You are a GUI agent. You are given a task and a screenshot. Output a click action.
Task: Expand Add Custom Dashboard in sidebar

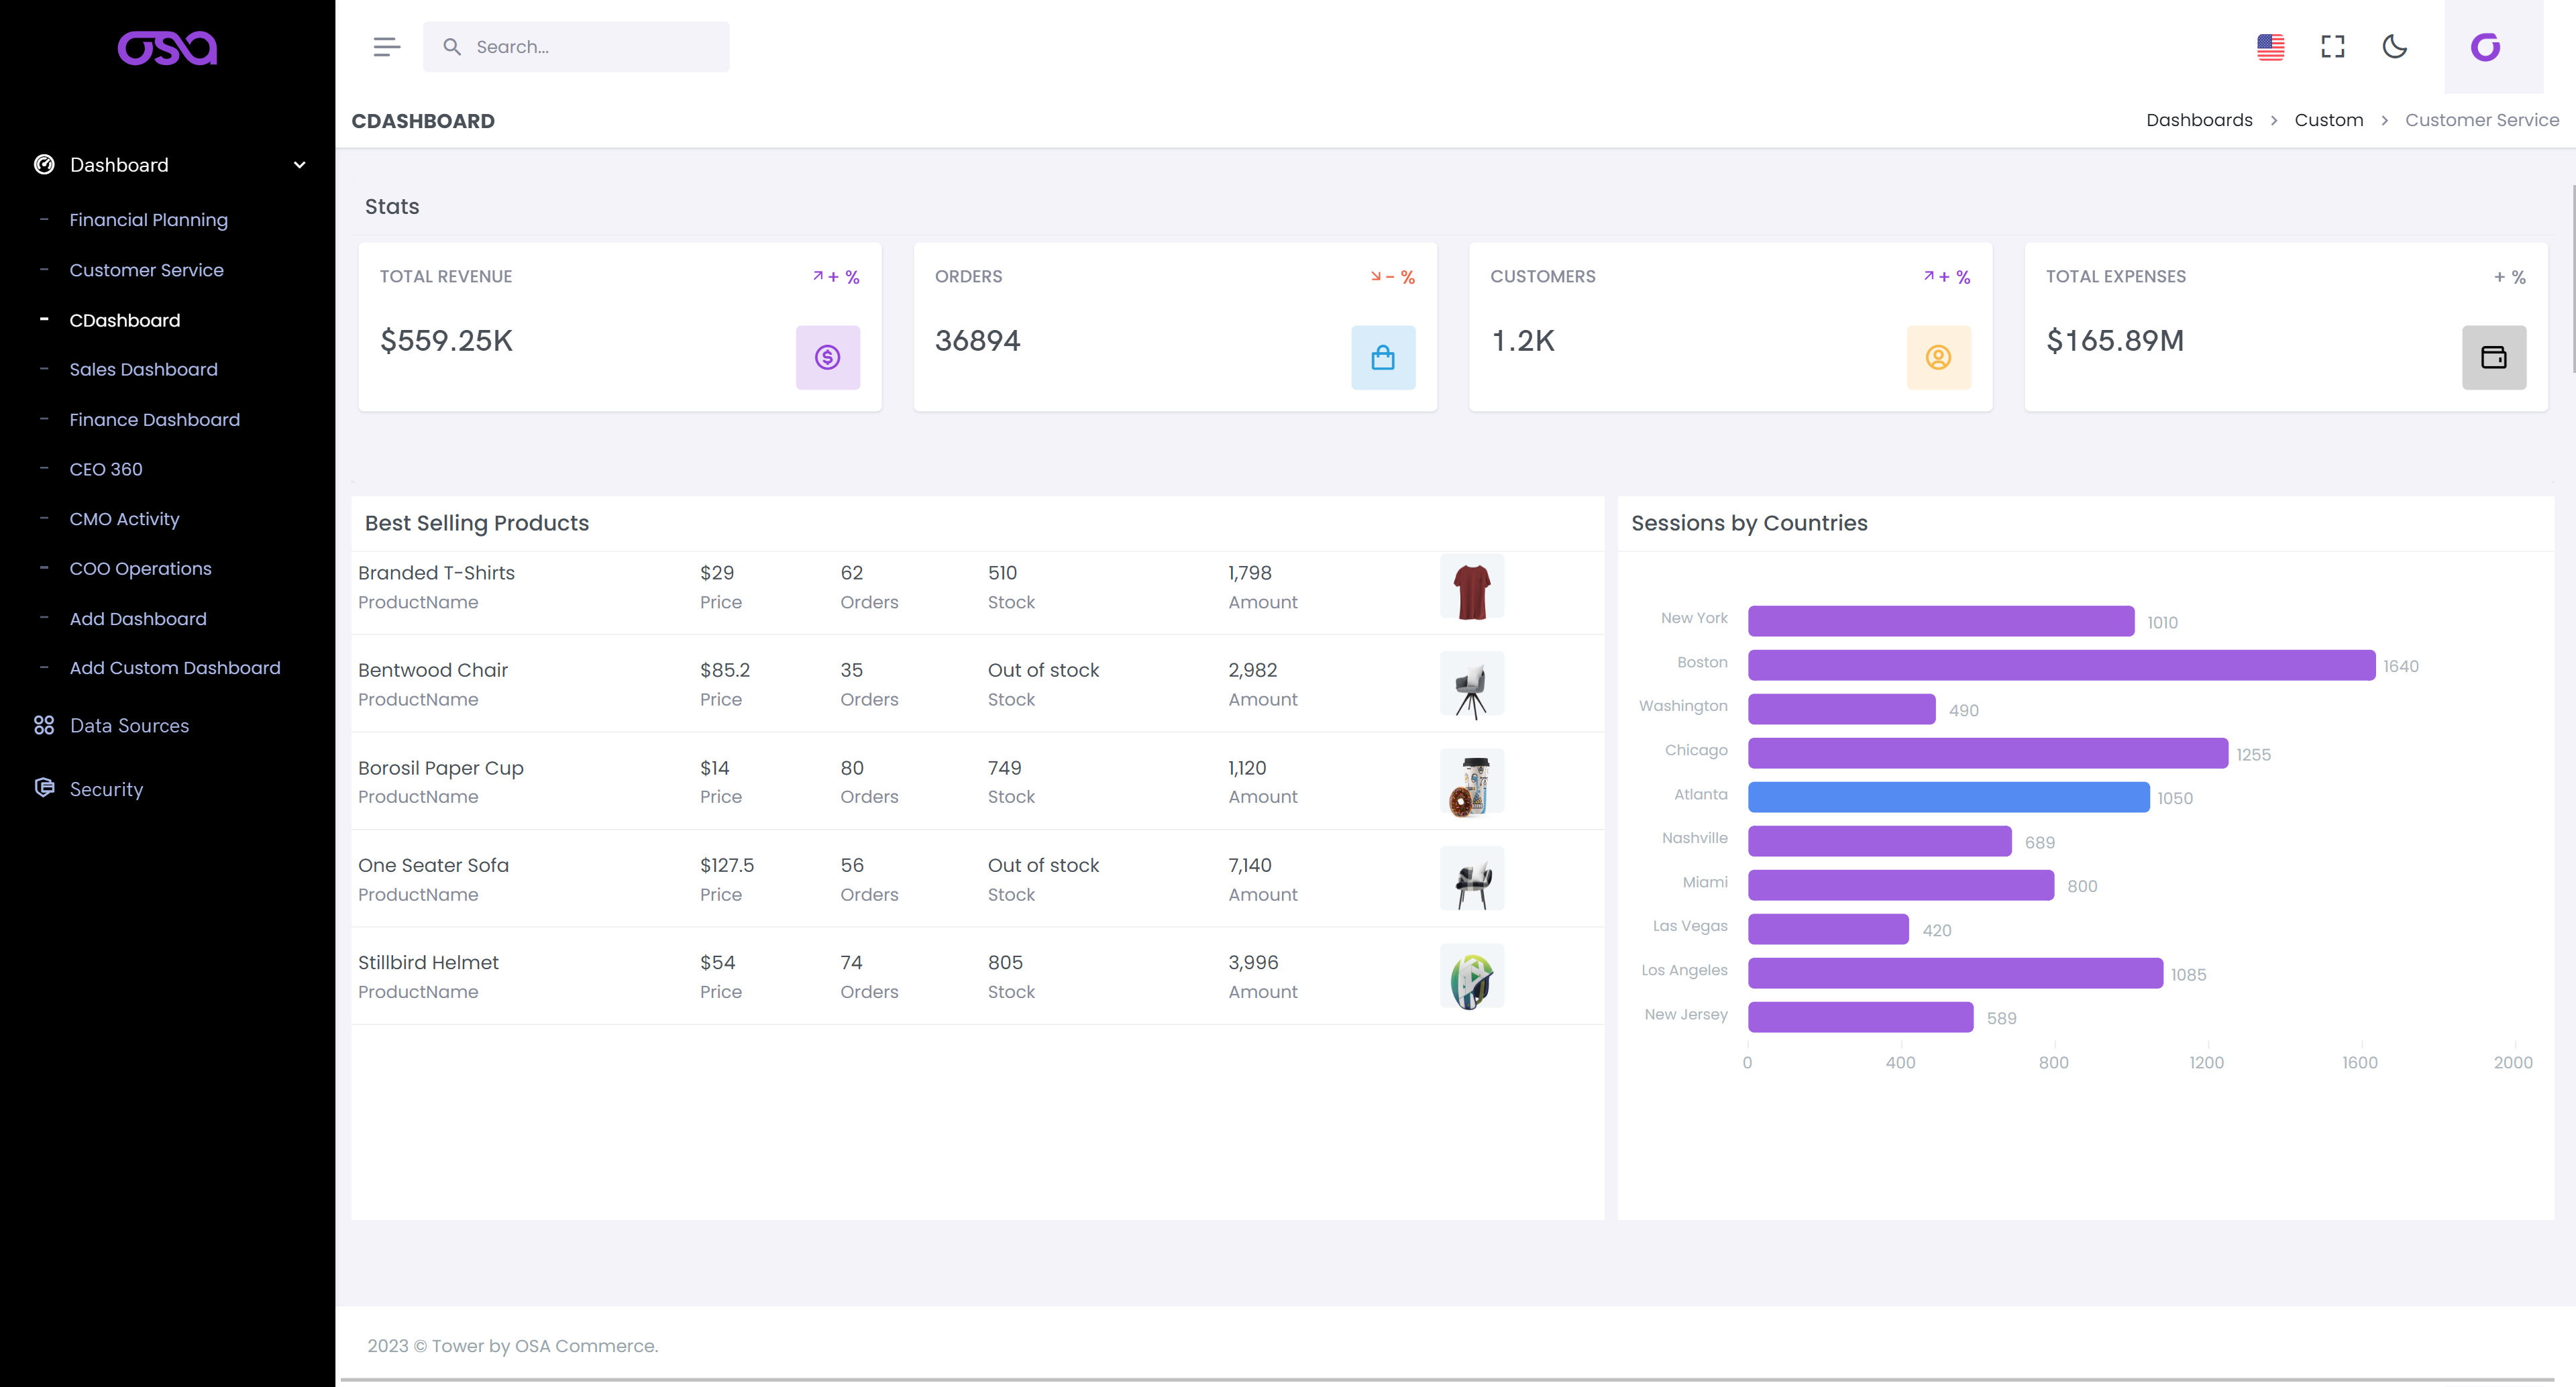[x=175, y=667]
